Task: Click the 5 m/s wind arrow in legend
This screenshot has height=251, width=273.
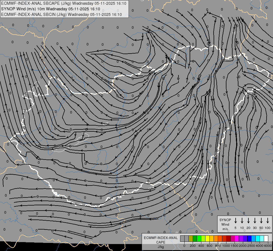Action: [235, 221]
